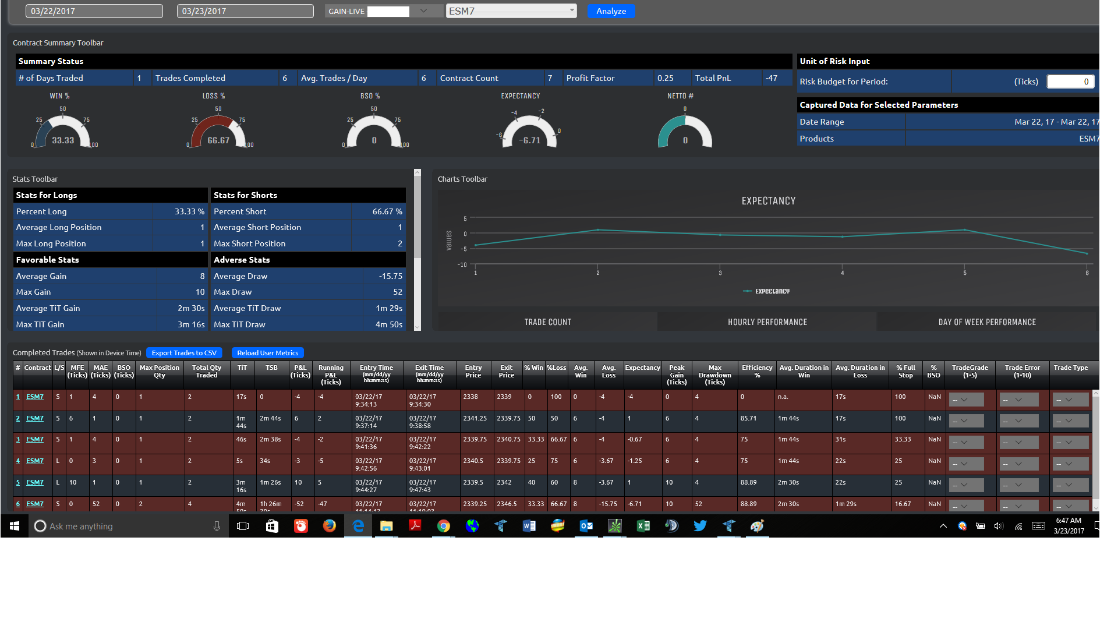Click the Wi-Fi network tray icon

click(x=1018, y=526)
